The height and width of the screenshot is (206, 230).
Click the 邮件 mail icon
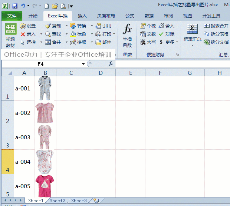[98, 42]
